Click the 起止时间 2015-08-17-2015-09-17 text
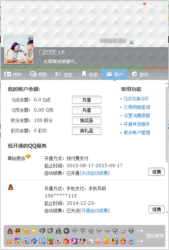This screenshot has width=169, height=250. 83,166
